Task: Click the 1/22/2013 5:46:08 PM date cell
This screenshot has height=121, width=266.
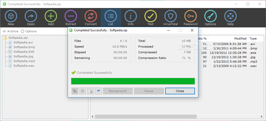Action: (x=230, y=62)
